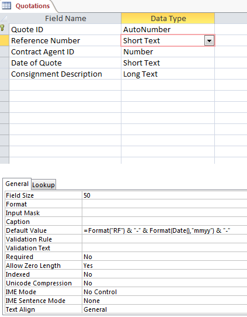The height and width of the screenshot is (317, 247).
Task: Click the primary key icon beside Quote ID
Action: [x=2, y=27]
